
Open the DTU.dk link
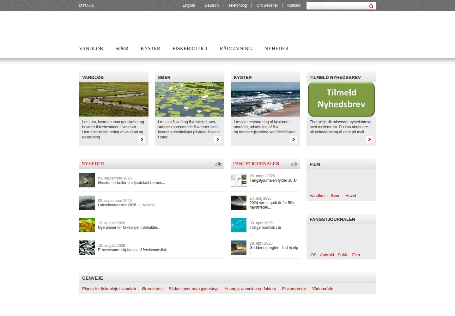point(86,5)
